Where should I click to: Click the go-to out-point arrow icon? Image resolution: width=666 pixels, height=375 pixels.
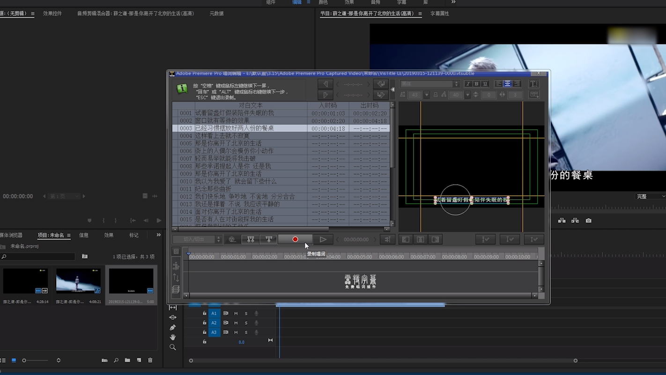click(x=381, y=95)
